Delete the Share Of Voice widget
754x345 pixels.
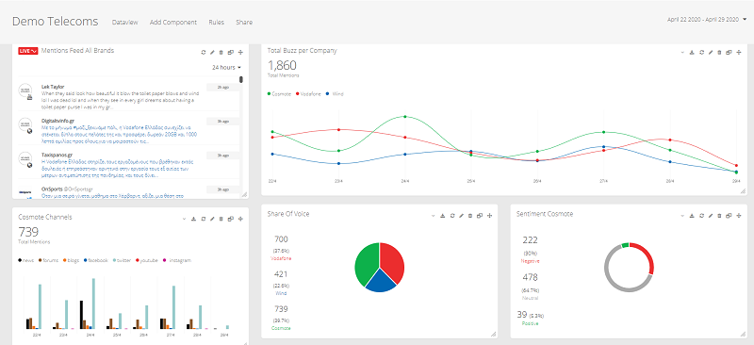(x=470, y=216)
